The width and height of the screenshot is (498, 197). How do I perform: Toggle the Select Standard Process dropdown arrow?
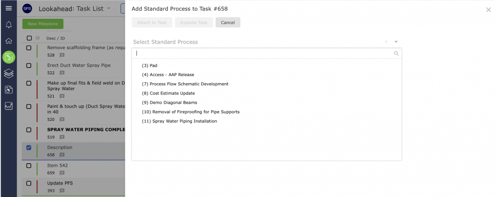396,42
